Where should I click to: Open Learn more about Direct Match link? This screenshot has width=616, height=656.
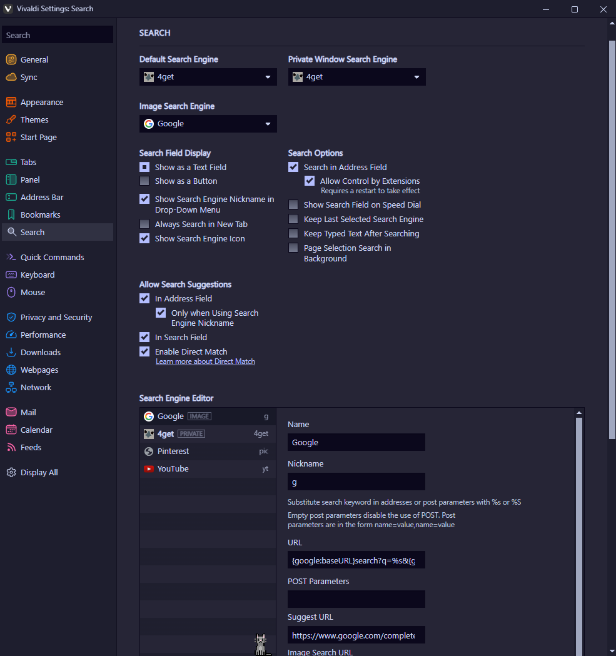click(x=205, y=361)
